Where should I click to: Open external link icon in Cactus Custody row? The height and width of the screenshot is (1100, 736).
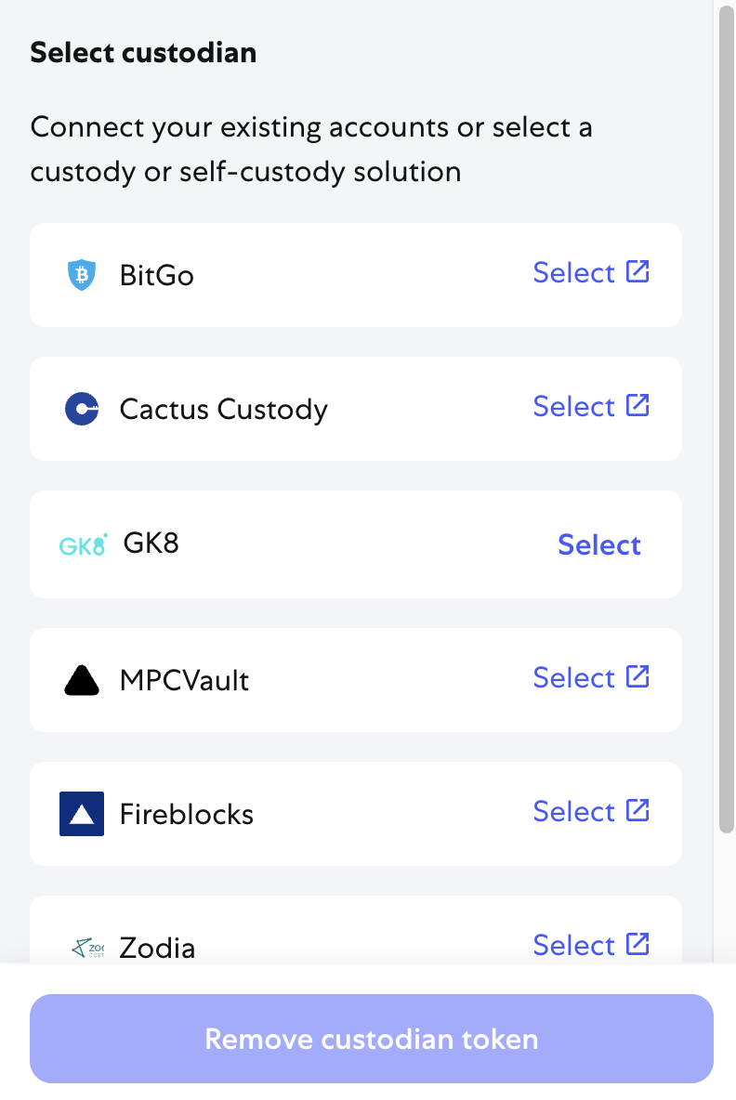point(637,405)
